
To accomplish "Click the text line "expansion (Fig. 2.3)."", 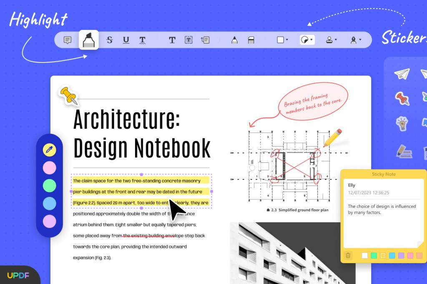I will point(92,258).
